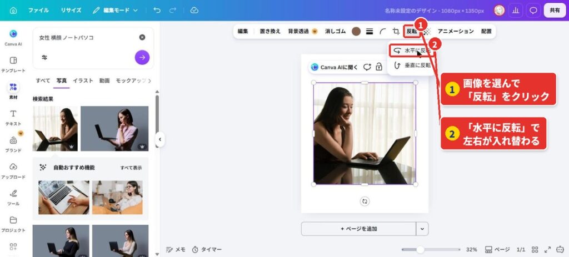Screen dimensions: 569x257
Task: Click the zoom slider handle
Action: 420,250
